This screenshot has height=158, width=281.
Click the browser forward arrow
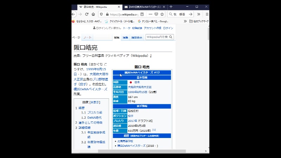[80, 14]
